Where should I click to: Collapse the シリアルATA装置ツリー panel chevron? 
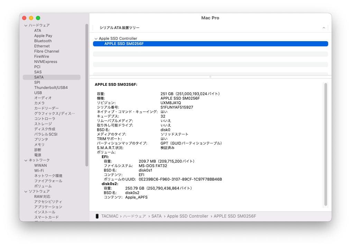tap(324, 27)
